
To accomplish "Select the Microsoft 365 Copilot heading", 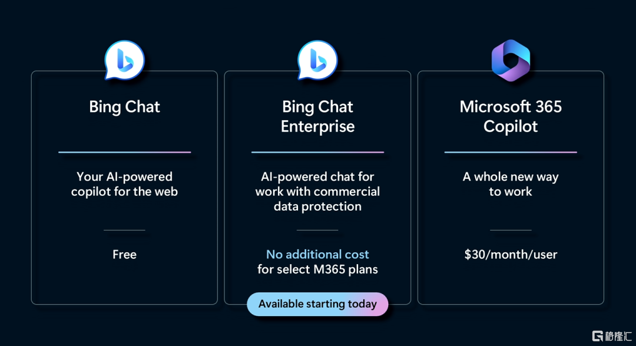I will pyautogui.click(x=511, y=116).
